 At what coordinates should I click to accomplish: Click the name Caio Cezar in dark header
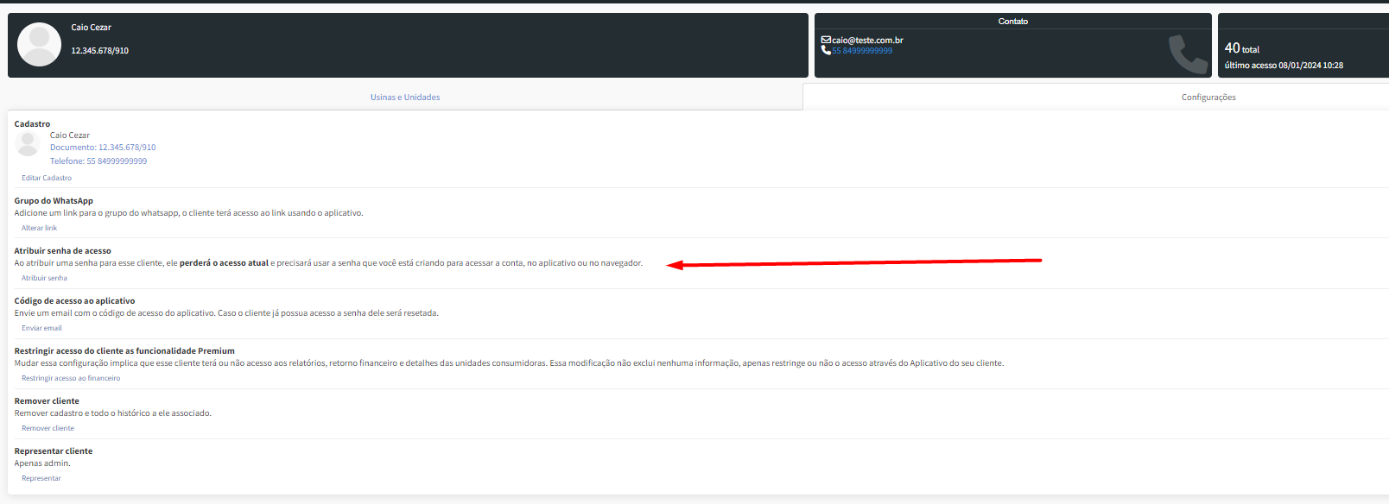[91, 28]
